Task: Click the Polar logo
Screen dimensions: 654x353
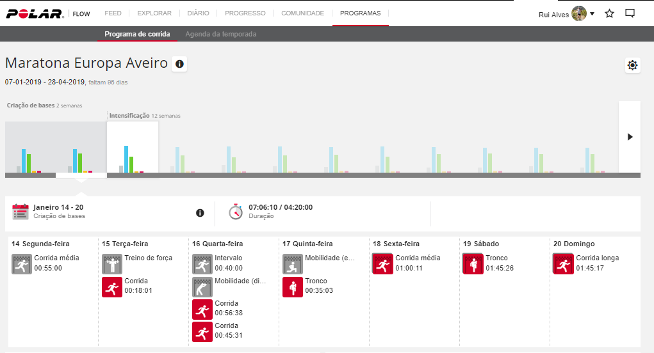Action: tap(34, 13)
